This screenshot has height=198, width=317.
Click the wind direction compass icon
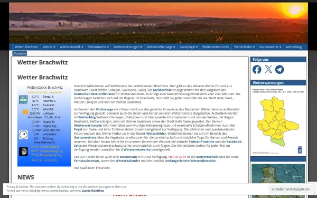point(23,135)
